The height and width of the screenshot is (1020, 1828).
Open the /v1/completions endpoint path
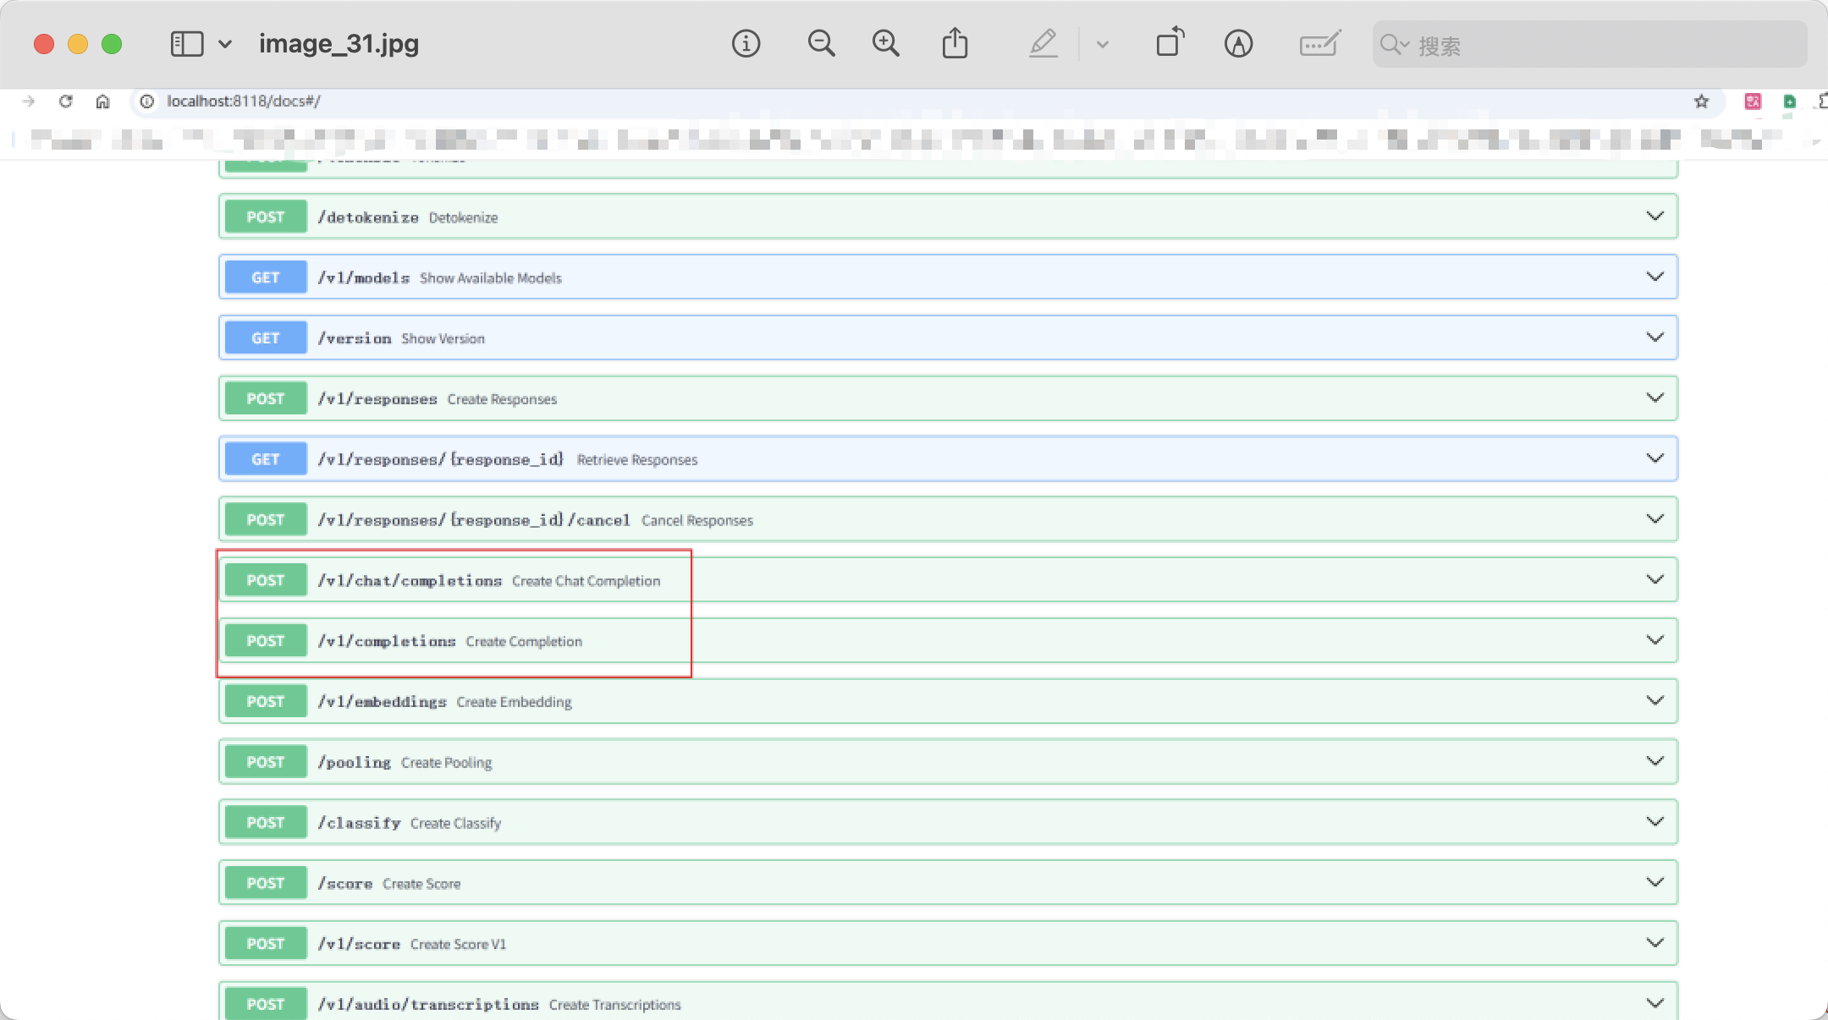pos(387,641)
